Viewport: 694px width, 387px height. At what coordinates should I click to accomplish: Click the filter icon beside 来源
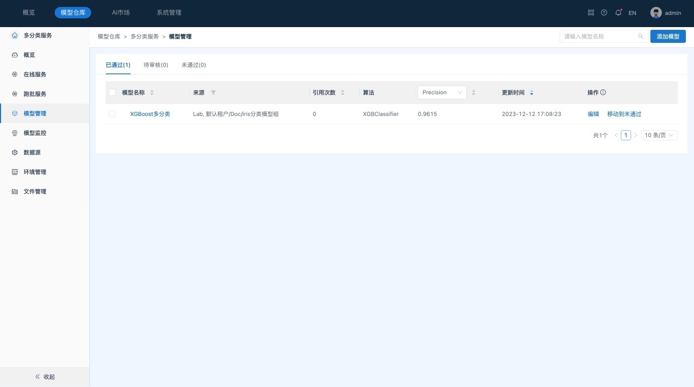213,93
